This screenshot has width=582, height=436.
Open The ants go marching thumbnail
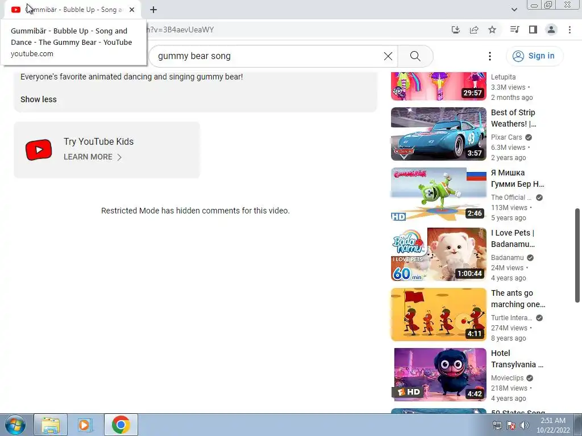click(438, 315)
